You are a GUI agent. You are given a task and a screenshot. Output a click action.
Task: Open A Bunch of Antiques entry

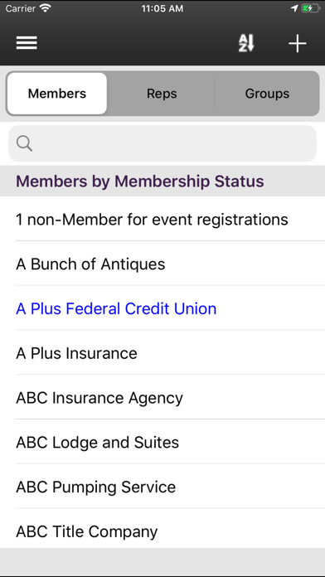[x=162, y=264]
